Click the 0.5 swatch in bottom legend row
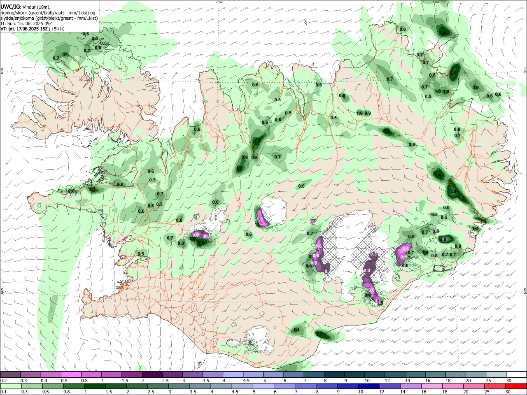 pyautogui.click(x=52, y=386)
